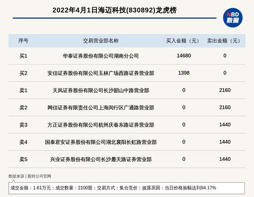Click the buy amount 0 in row 卖3
254x197 pixels.
pos(184,125)
